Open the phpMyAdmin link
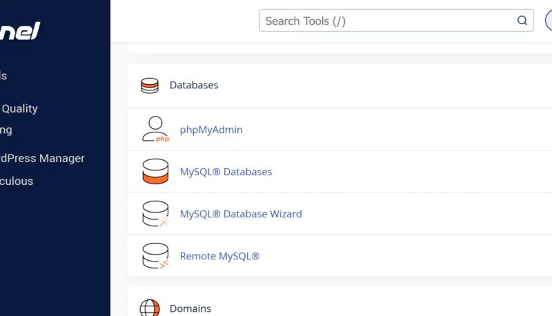The image size is (552, 316). (x=211, y=130)
